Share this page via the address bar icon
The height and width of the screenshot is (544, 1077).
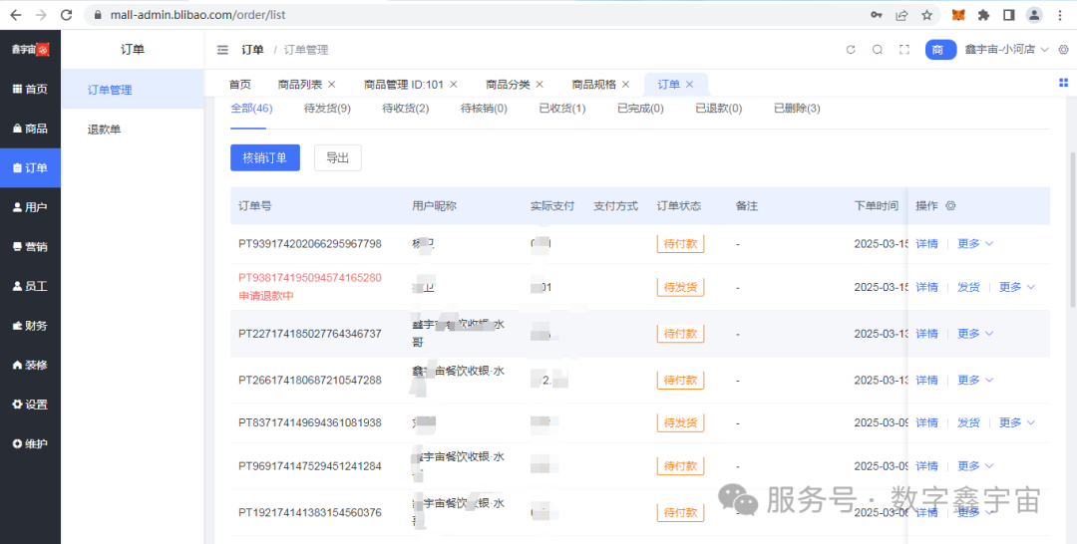[x=901, y=14]
